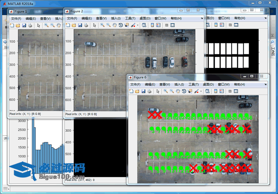Expand the Brush color dropdown arrow in Figure 6
Screen dimensions: 278x194
[201, 91]
